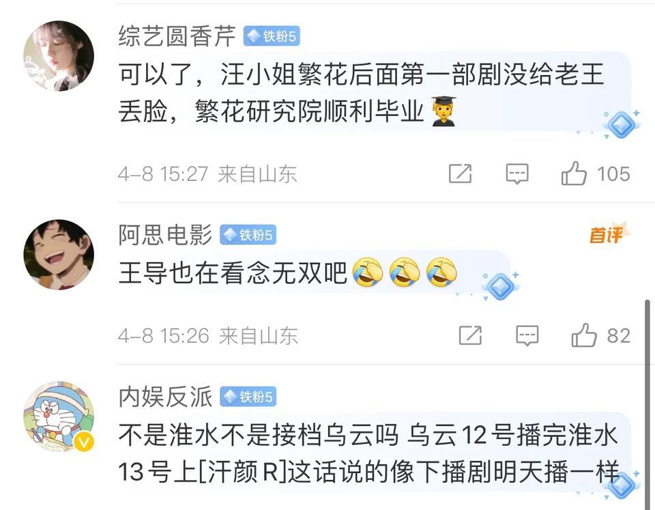Open reply icon on 阿思电影's comment
The image size is (655, 510).
tap(527, 335)
